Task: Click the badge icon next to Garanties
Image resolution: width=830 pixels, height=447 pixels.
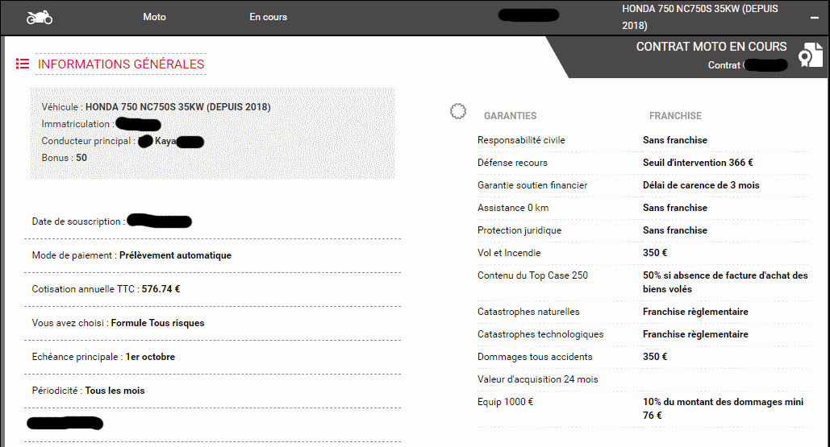Action: (x=458, y=111)
